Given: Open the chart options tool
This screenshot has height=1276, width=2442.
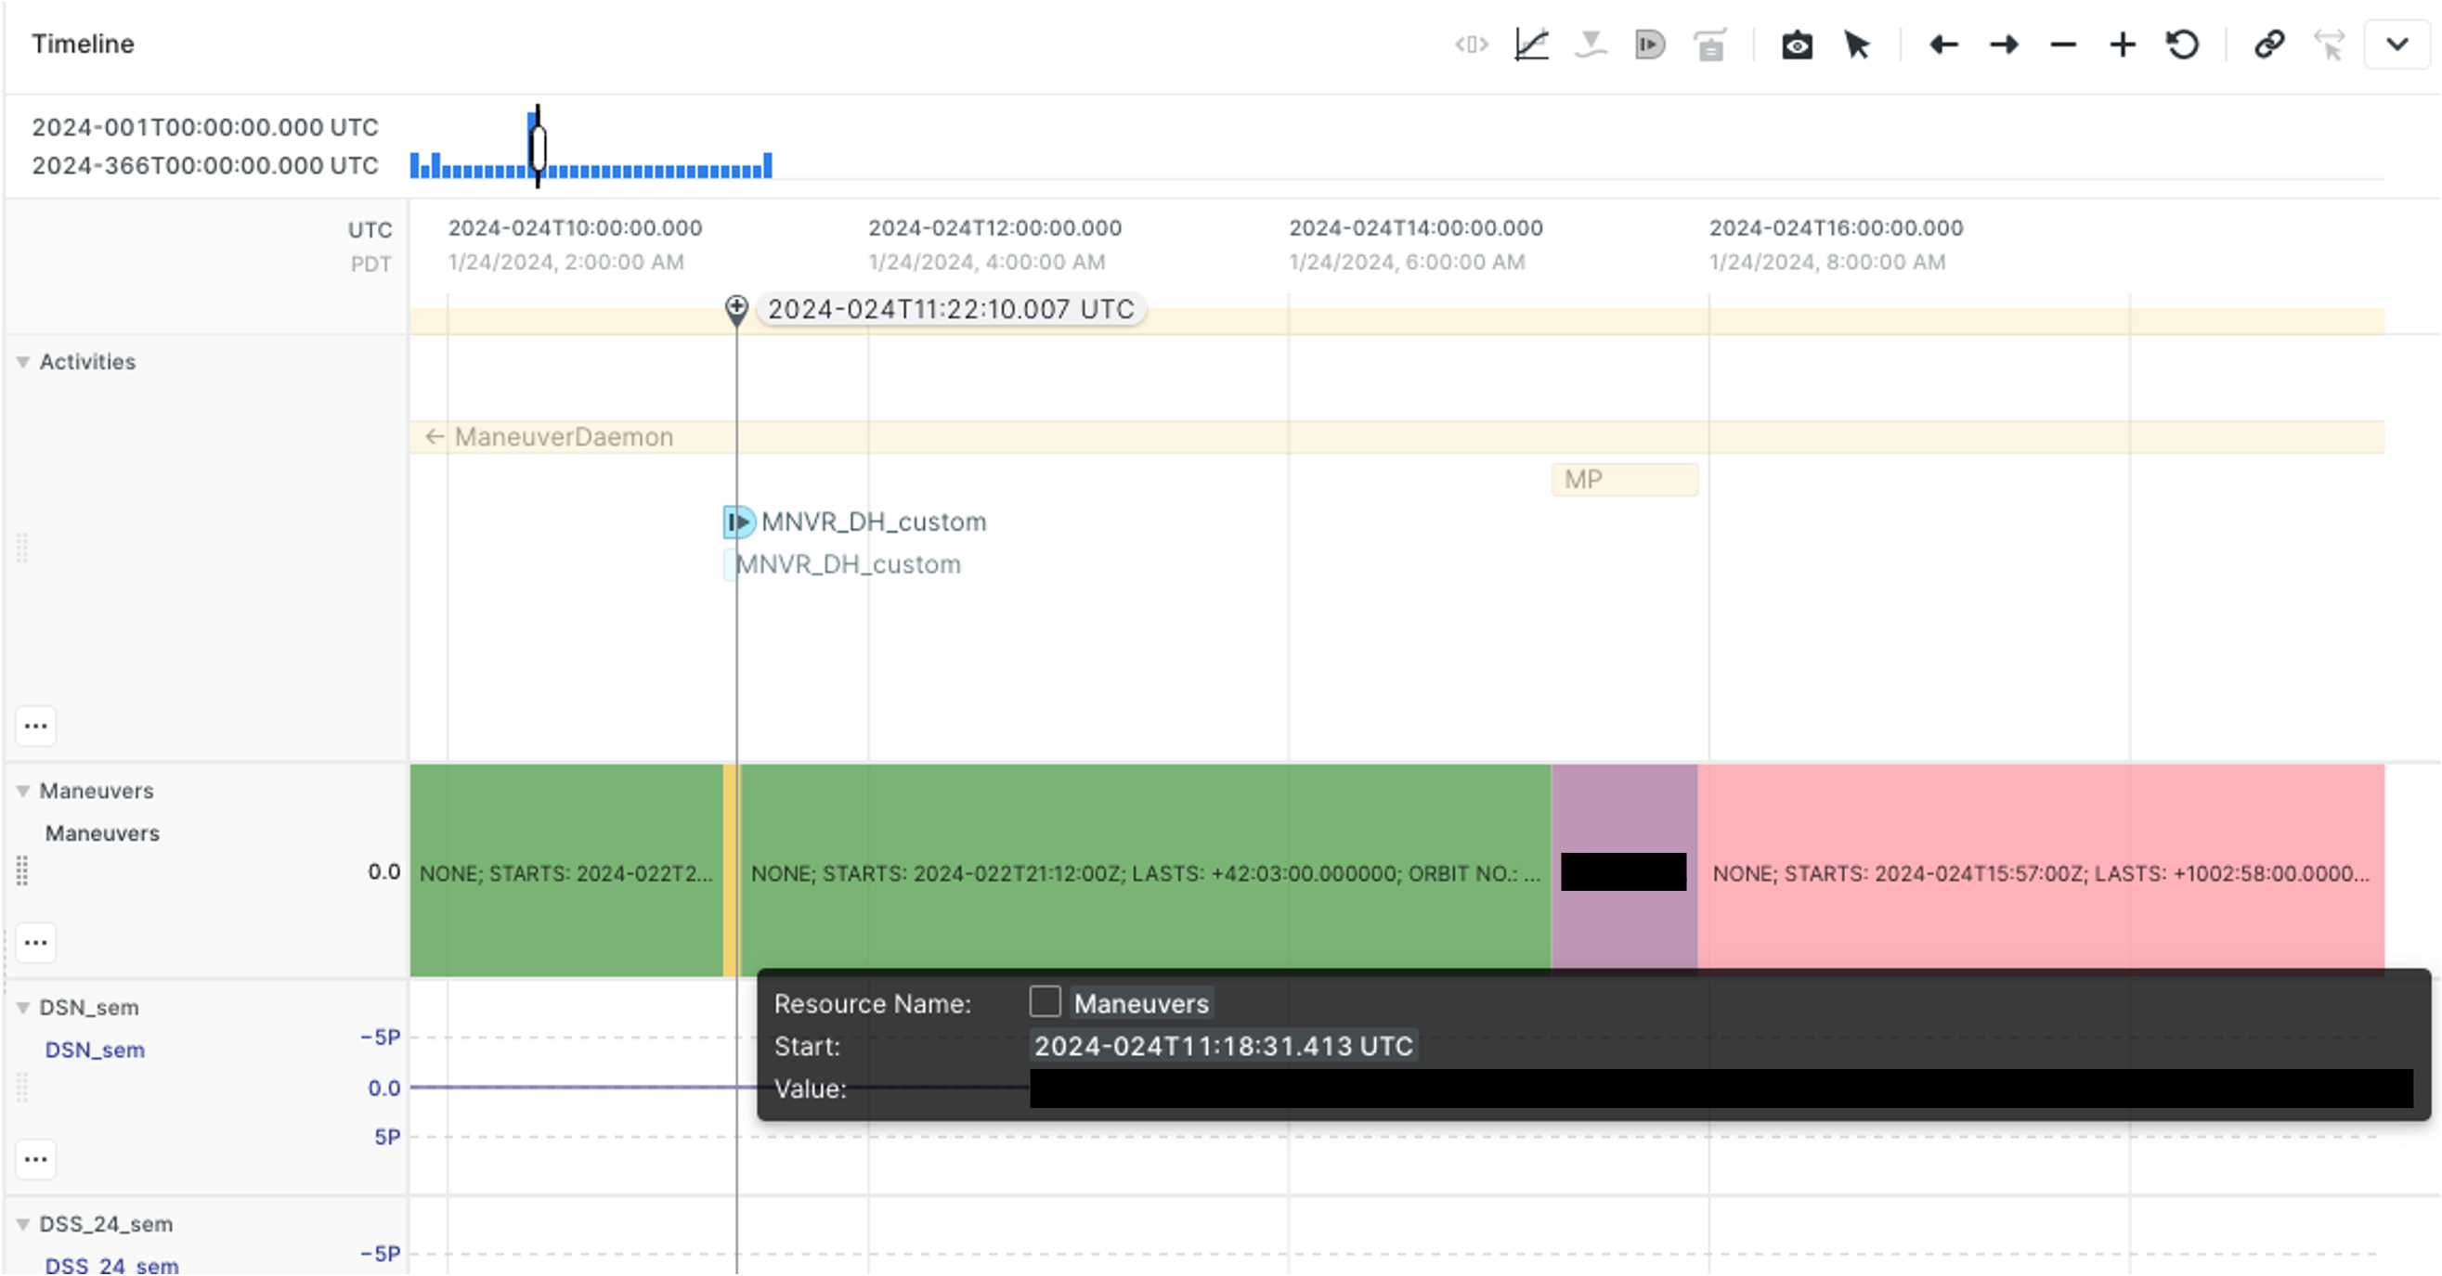Looking at the screenshot, I should (1533, 45).
